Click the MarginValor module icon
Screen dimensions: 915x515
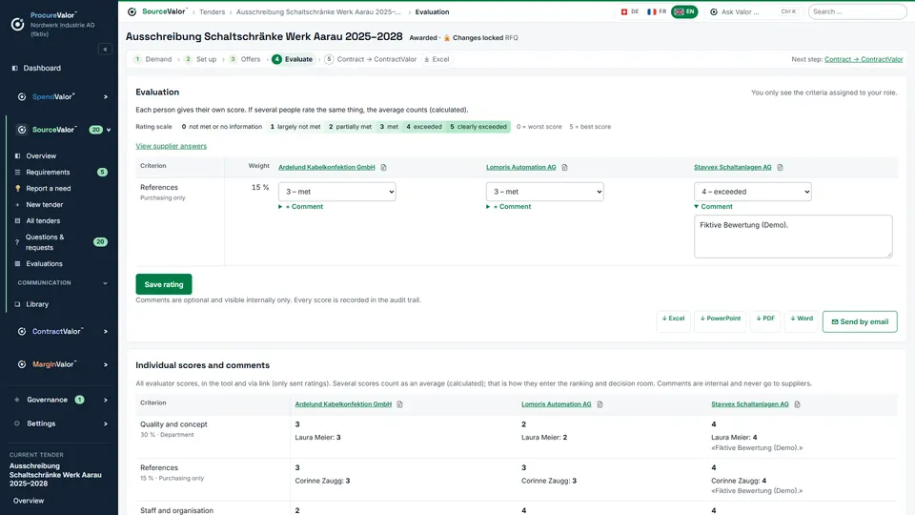click(x=22, y=364)
